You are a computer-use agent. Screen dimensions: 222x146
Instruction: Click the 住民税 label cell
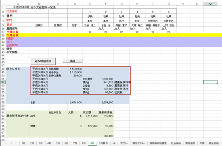[x=121, y=93]
